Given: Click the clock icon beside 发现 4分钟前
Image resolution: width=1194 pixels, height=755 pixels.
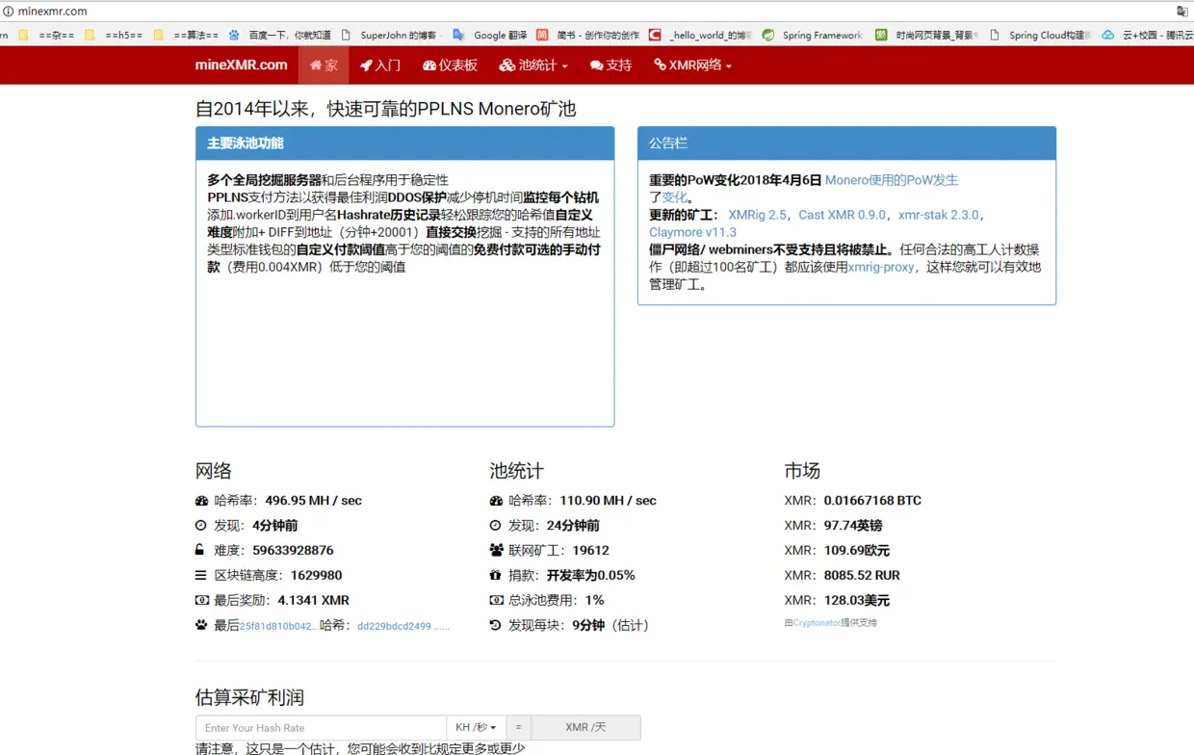Looking at the screenshot, I should [200, 526].
